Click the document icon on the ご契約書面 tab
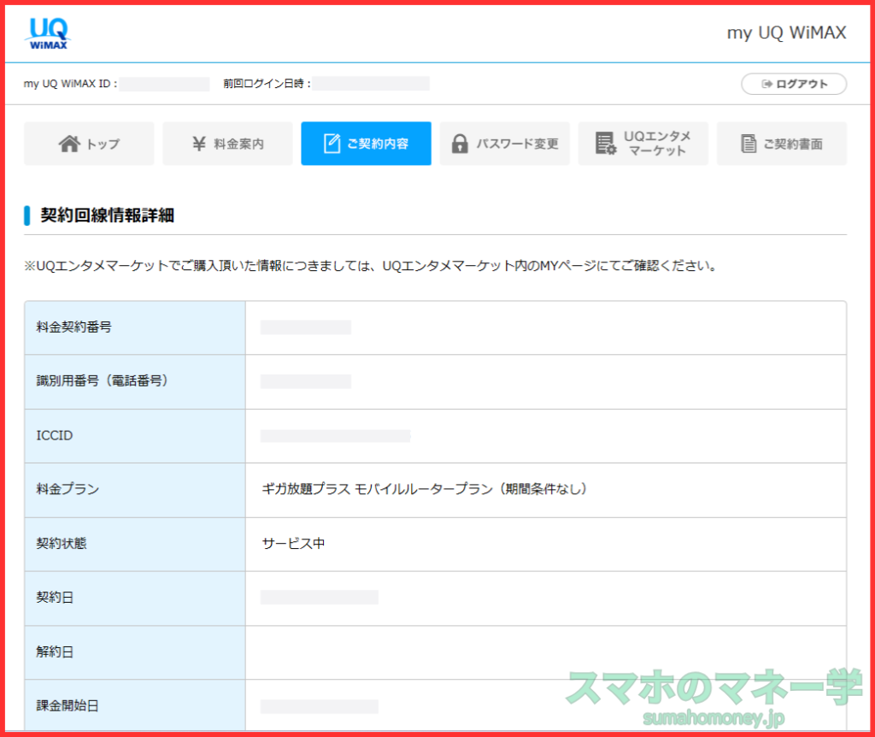The height and width of the screenshot is (737, 875). click(x=749, y=144)
